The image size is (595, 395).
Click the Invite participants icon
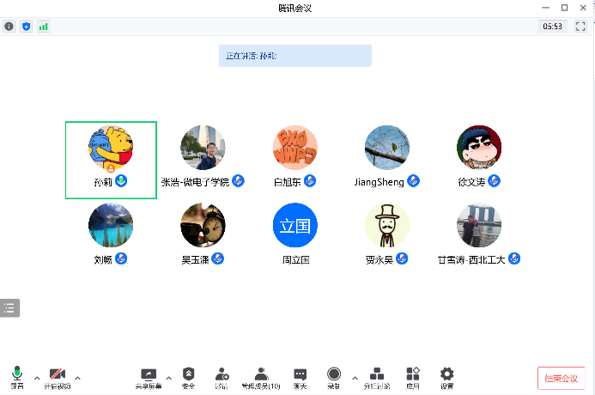[x=222, y=375]
